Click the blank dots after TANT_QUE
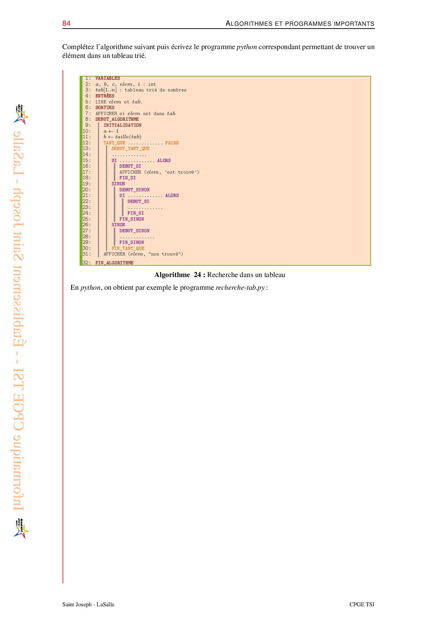The width and height of the screenshot is (437, 619). pyautogui.click(x=145, y=143)
